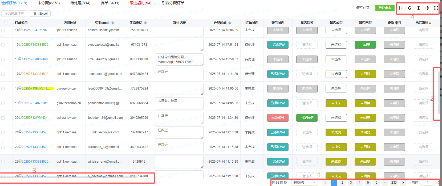The height and width of the screenshot is (186, 442).
Task: Open 是否回复 dropdown 已回复 in row 15
Action: coord(365,45)
